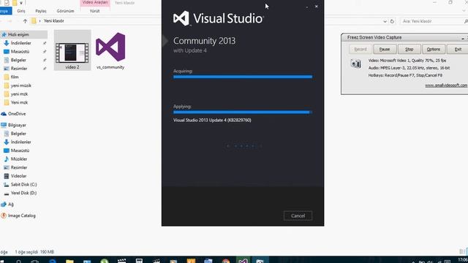
Task: Open the smallvideosoft.com link
Action: coord(446,85)
